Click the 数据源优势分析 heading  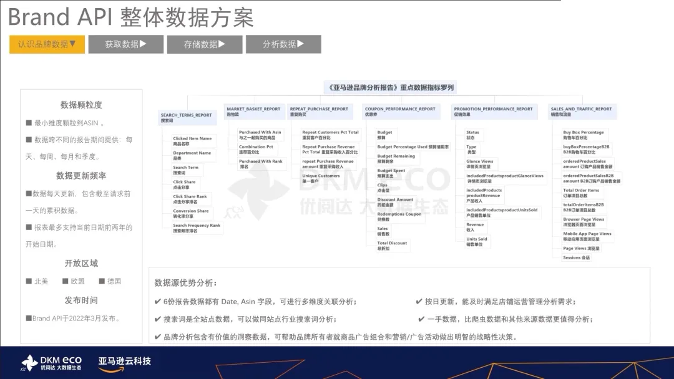(x=186, y=282)
